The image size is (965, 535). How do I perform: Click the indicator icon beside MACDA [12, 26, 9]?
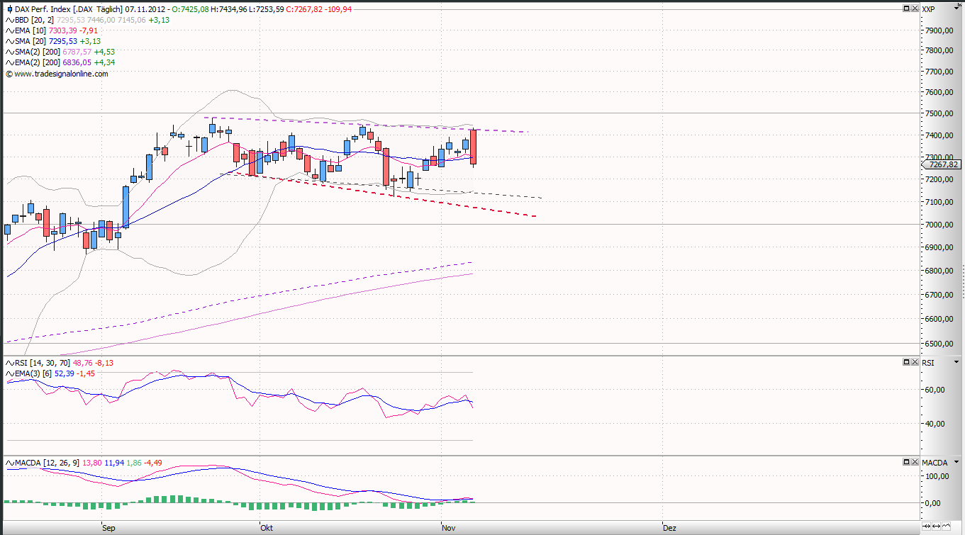[9, 463]
